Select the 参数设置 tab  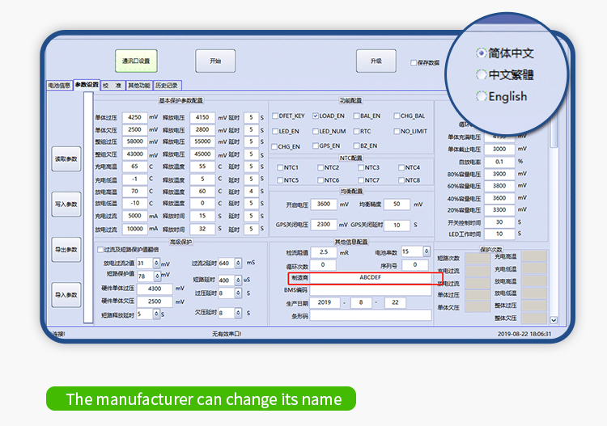[x=87, y=85]
